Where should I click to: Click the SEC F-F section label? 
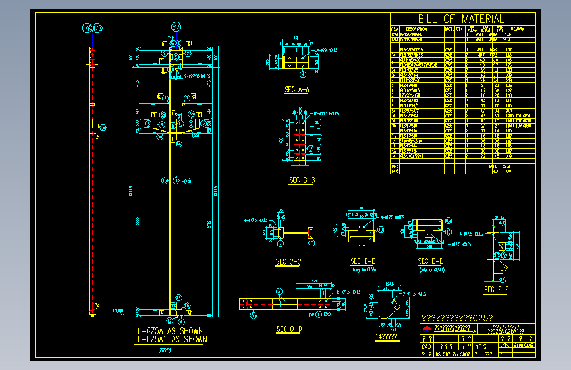[x=496, y=290]
